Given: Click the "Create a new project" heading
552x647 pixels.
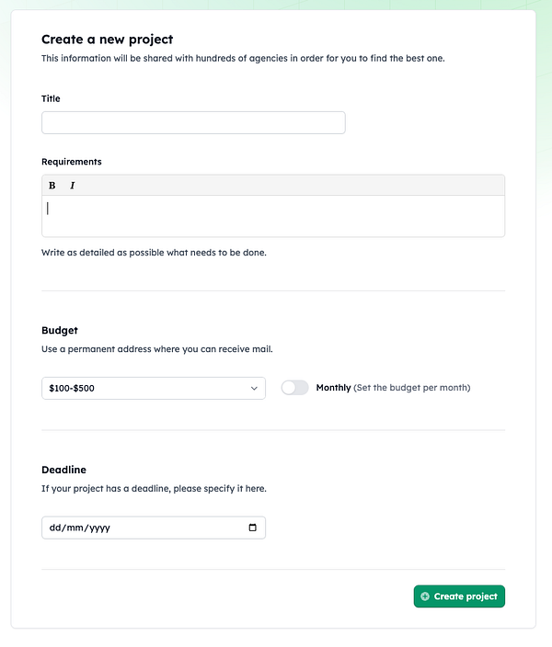Looking at the screenshot, I should tap(108, 40).
